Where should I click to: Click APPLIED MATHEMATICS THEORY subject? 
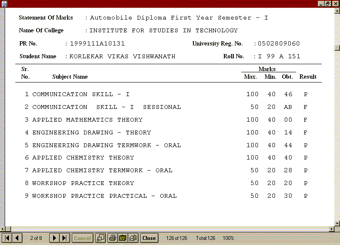click(88, 120)
